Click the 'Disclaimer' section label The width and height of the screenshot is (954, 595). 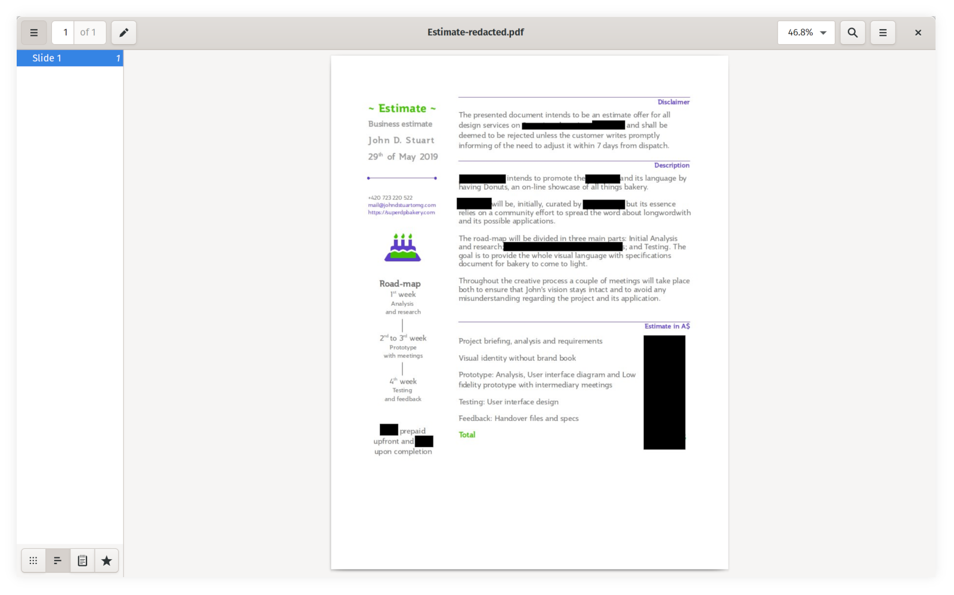click(x=673, y=102)
